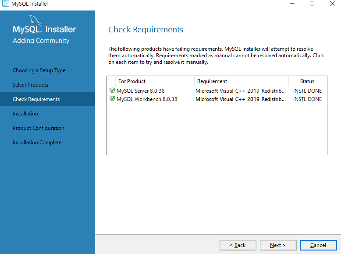Click the Requirement column header
This screenshot has height=254, width=341.
pyautogui.click(x=242, y=81)
